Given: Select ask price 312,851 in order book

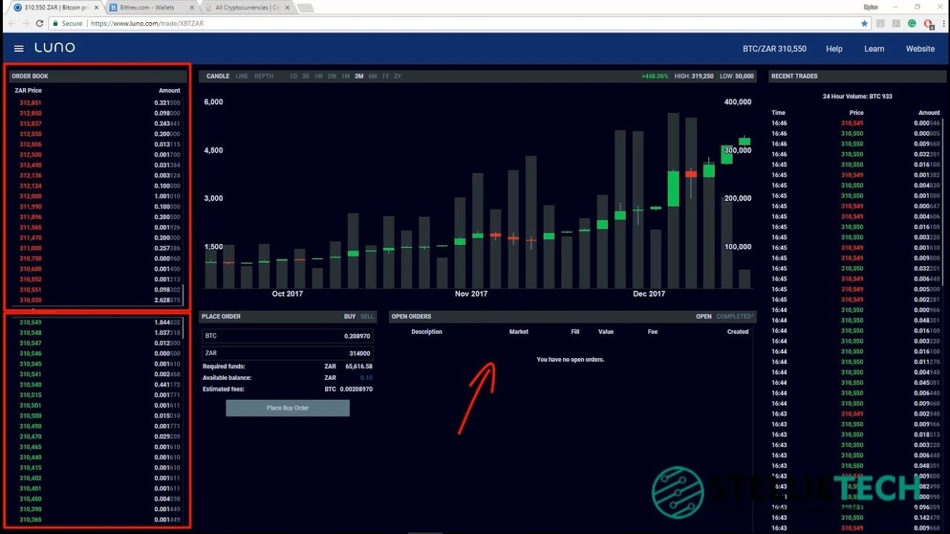Looking at the screenshot, I should pyautogui.click(x=30, y=103).
